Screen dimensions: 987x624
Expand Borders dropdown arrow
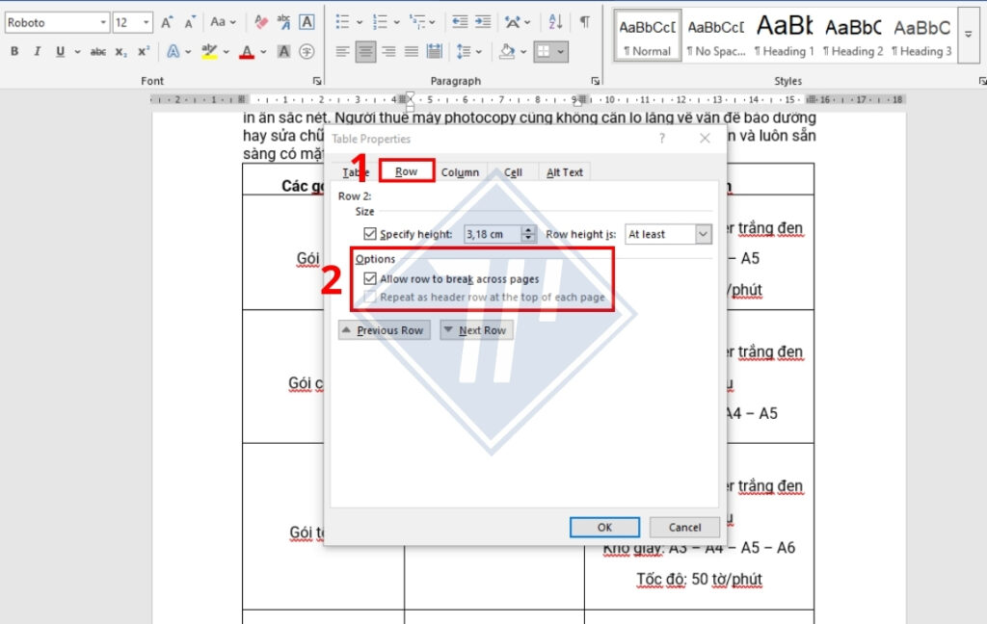click(560, 52)
